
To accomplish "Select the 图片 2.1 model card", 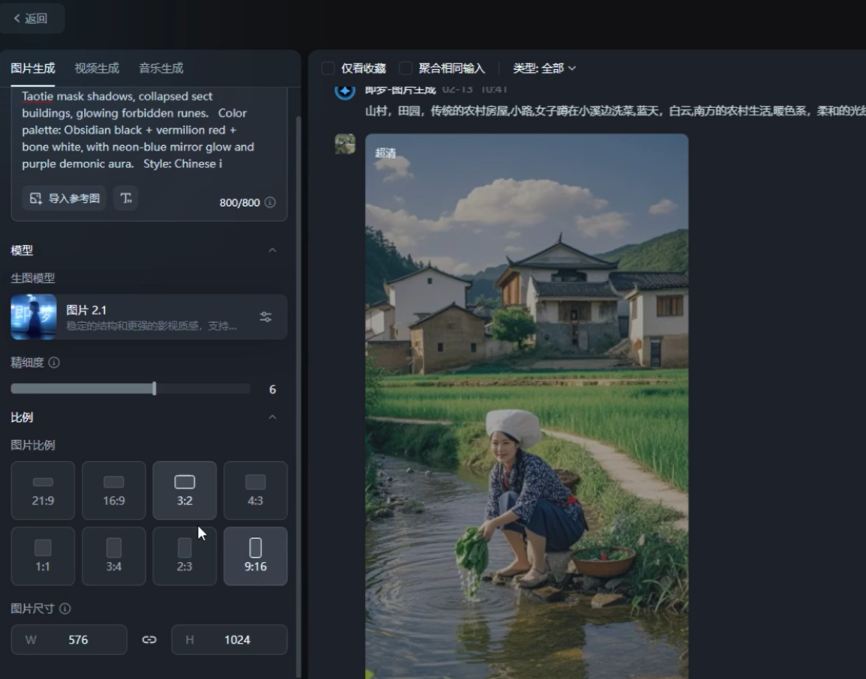I will point(148,317).
